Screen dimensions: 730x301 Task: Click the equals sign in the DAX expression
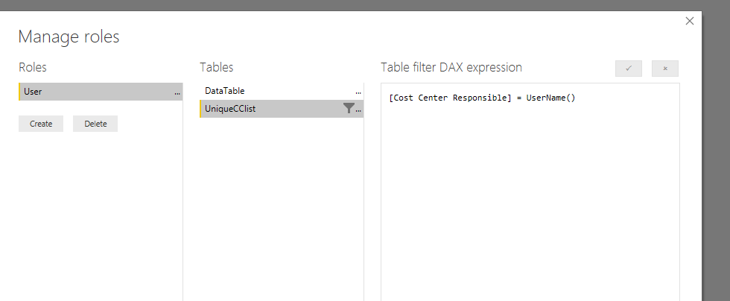(x=519, y=98)
